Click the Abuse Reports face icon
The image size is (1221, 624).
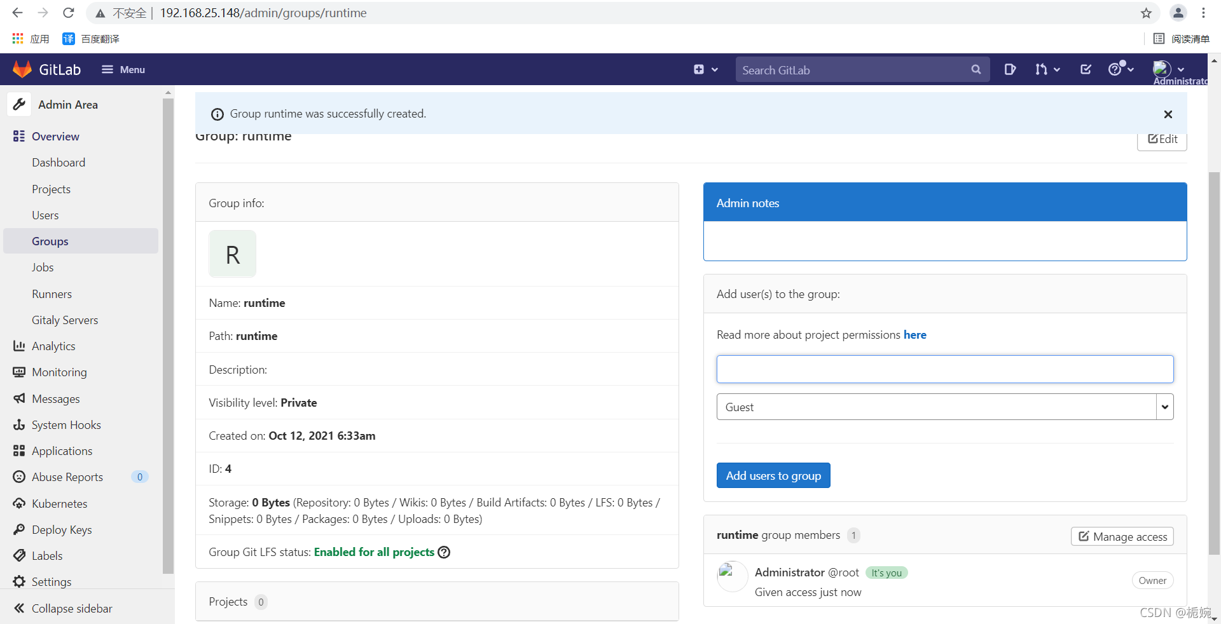(x=19, y=477)
